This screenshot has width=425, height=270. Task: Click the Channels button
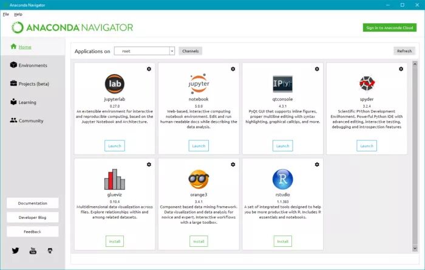coord(190,51)
